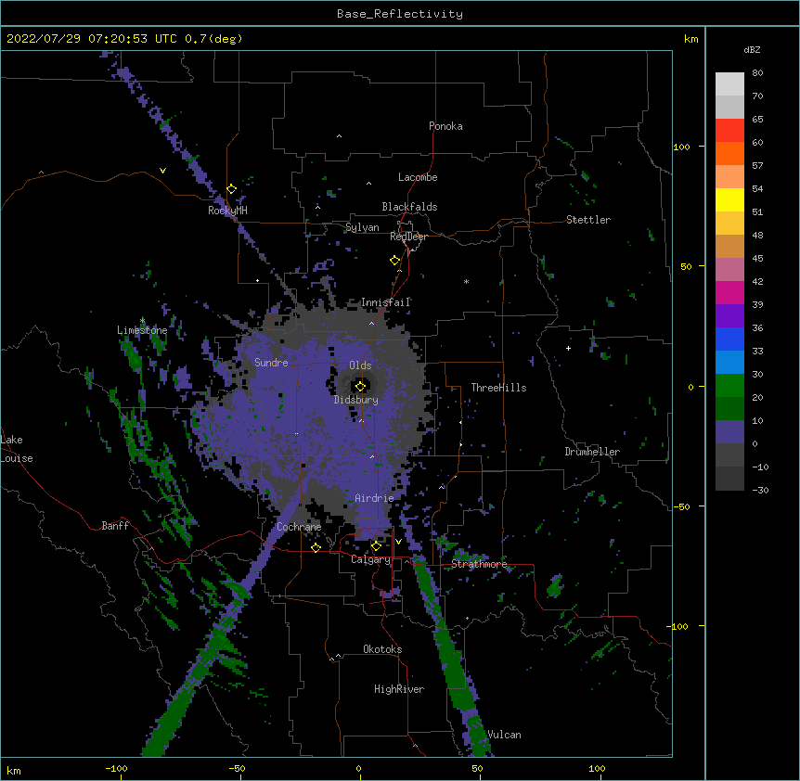
Task: Click the Drumheller label
Action: coord(592,452)
